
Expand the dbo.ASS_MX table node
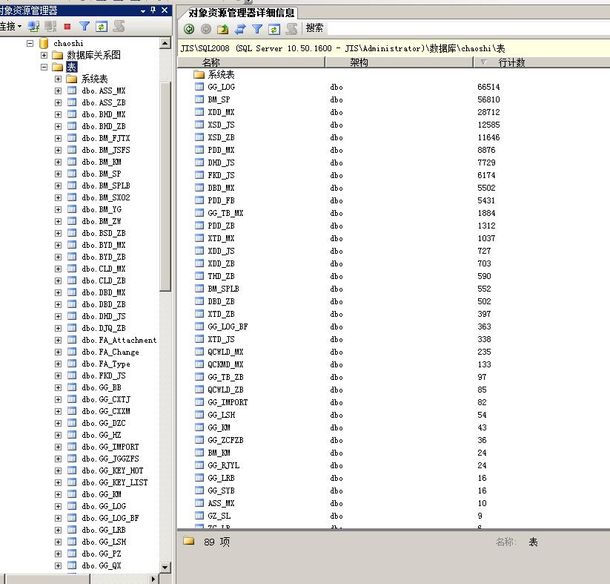[x=58, y=91]
